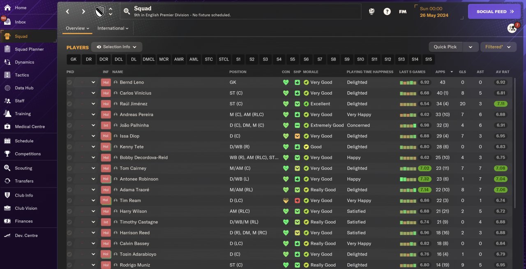
Task: Click the Social Feed button
Action: (x=494, y=12)
